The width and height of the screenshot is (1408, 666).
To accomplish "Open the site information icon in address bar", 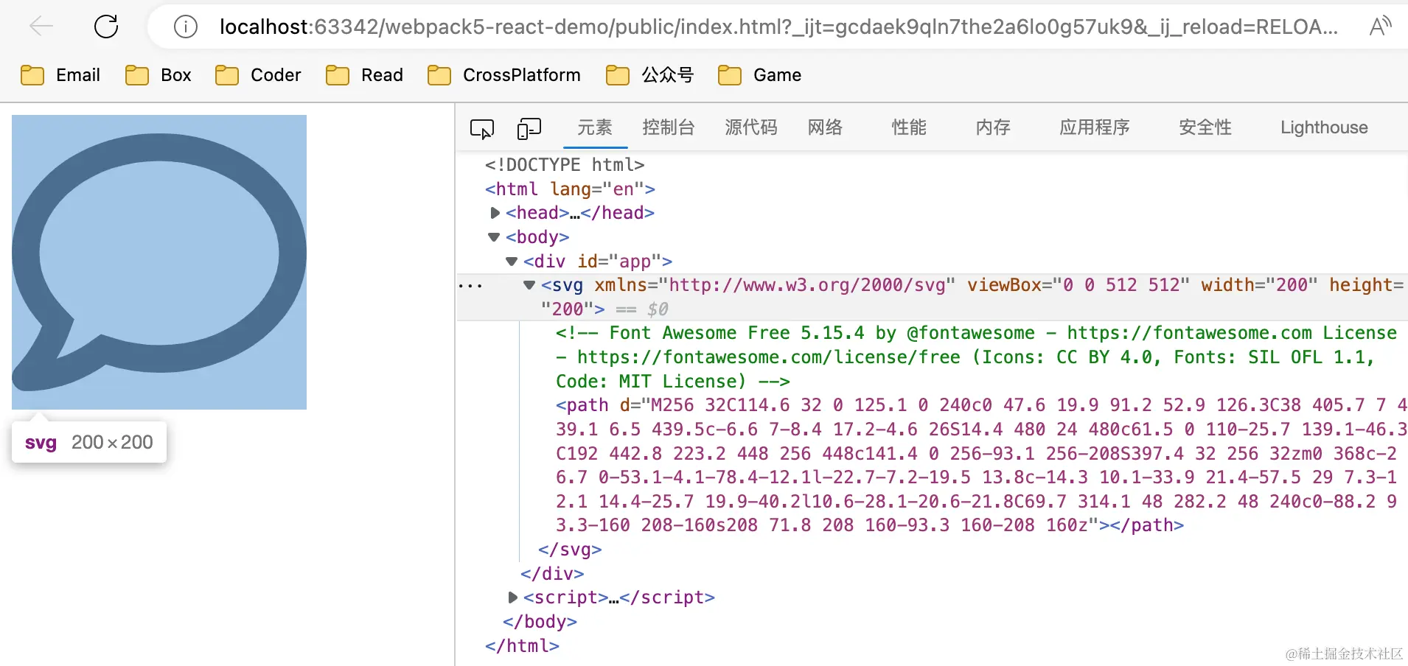I will pyautogui.click(x=185, y=27).
